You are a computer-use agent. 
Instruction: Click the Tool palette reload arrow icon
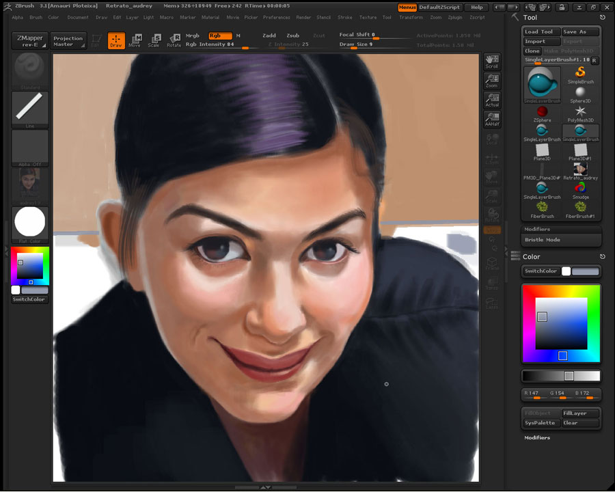pyautogui.click(x=603, y=17)
